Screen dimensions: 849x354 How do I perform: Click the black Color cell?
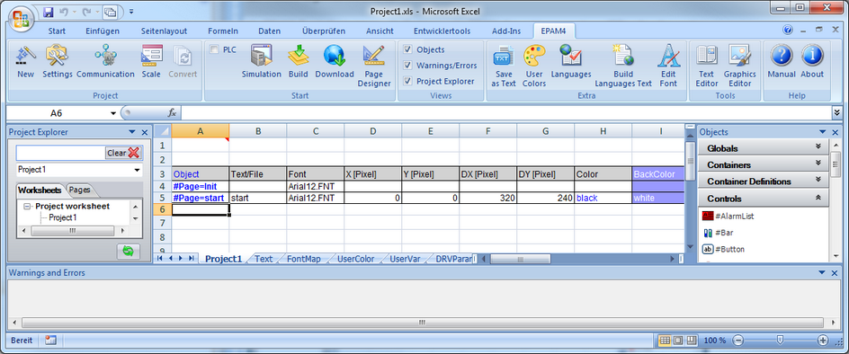[x=603, y=198]
